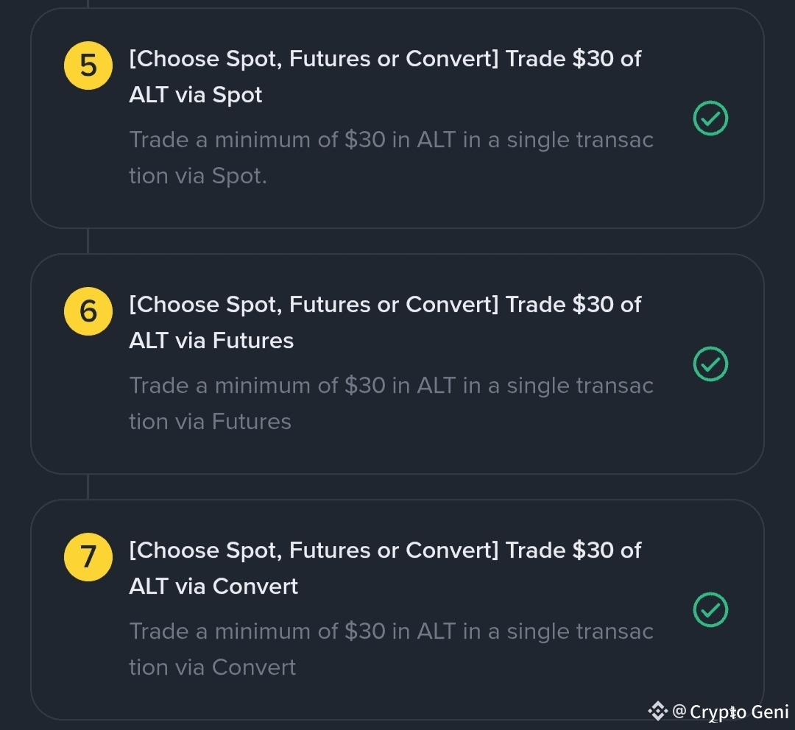Open the "Trade $30 of ALT via Futures" title

385,322
